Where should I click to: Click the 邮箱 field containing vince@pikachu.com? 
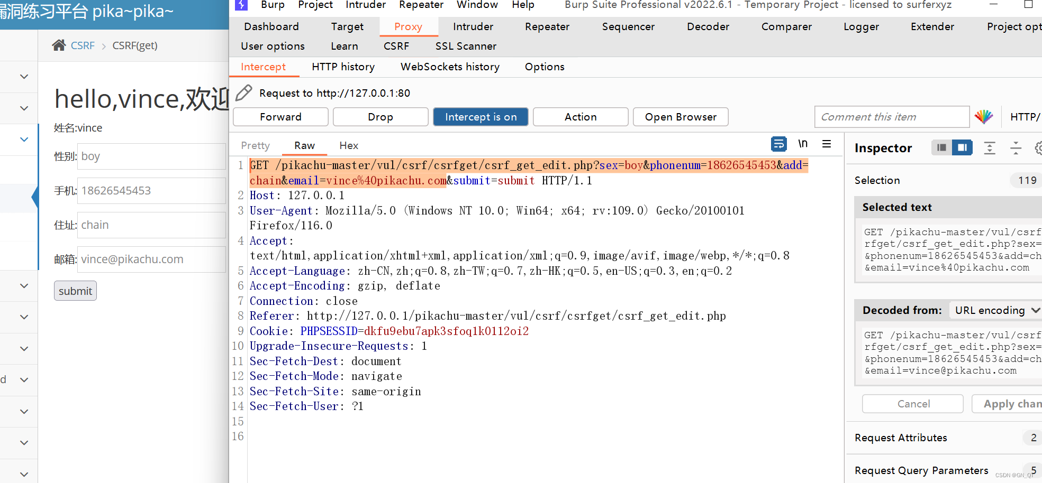[151, 259]
